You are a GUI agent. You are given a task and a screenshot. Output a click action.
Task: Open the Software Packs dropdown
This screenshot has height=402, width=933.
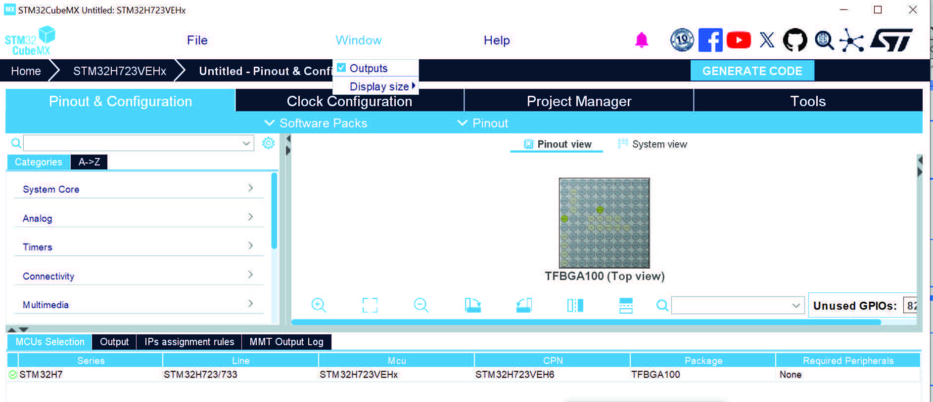point(316,123)
